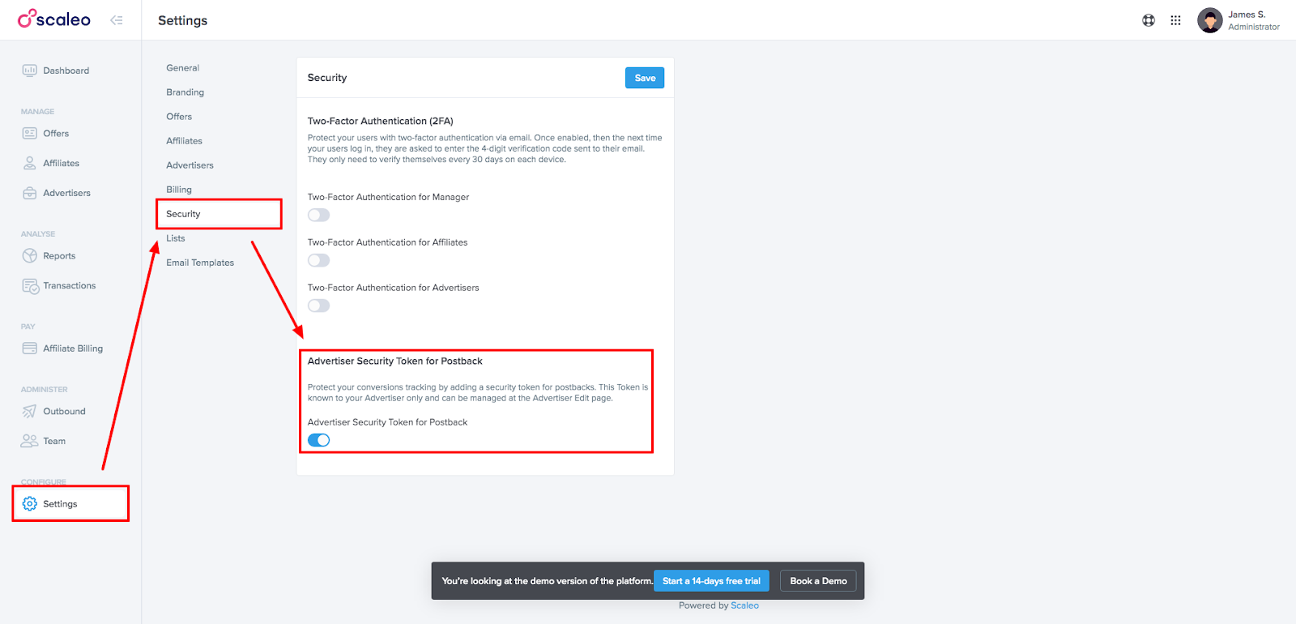Save the Security settings

pos(645,78)
